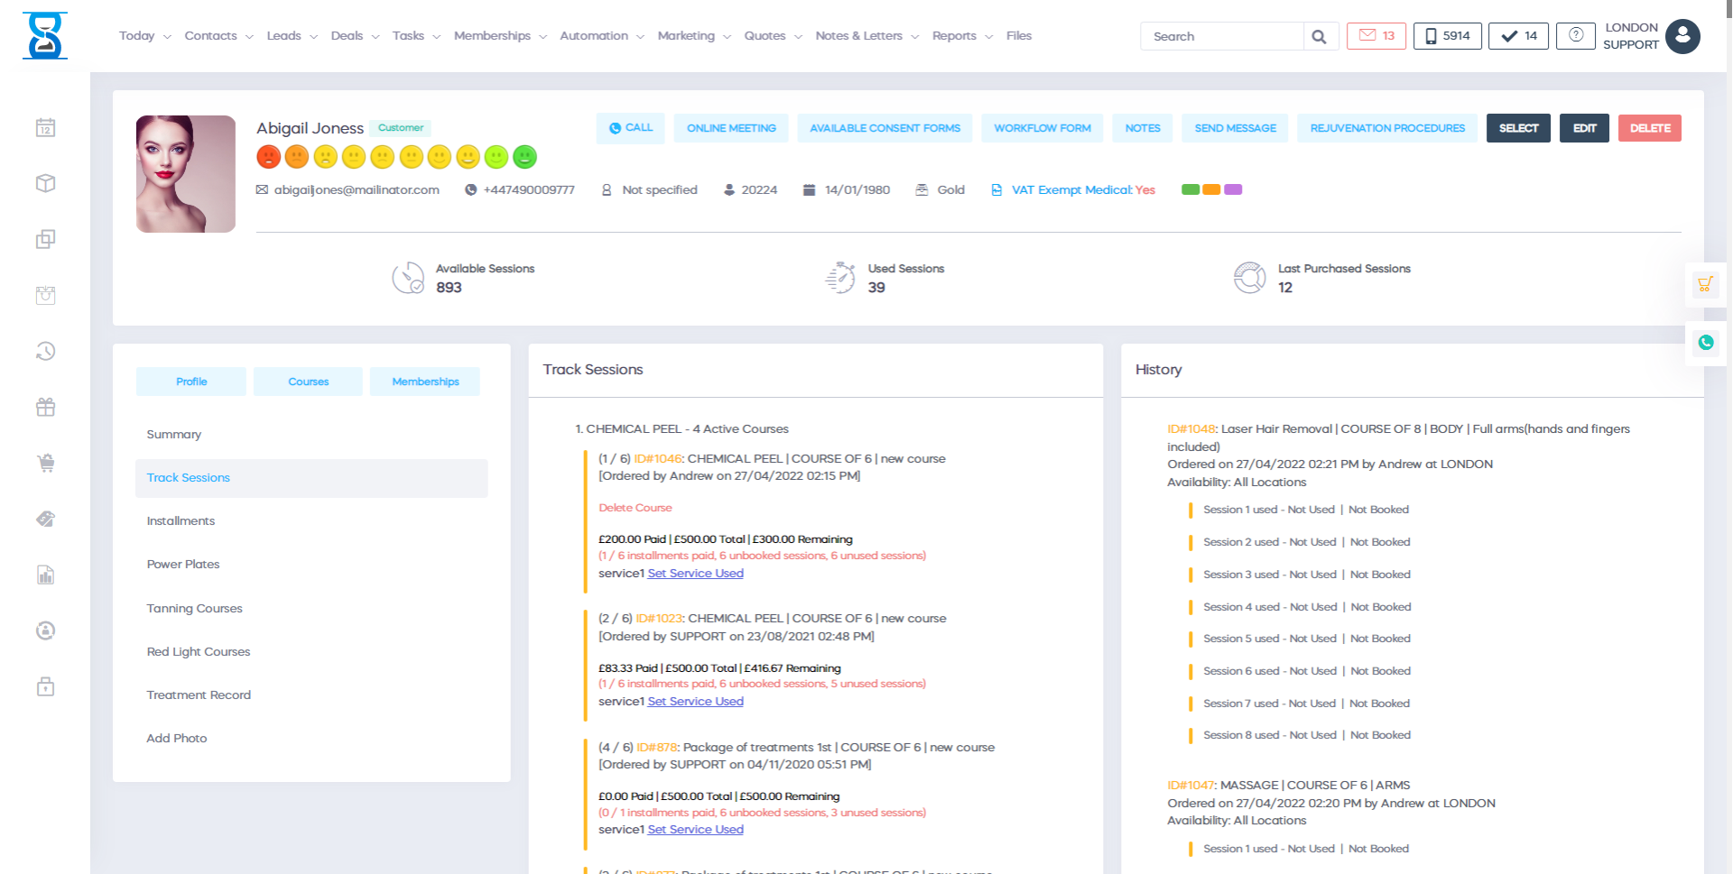Click the user avatar profile icon

click(x=1682, y=37)
